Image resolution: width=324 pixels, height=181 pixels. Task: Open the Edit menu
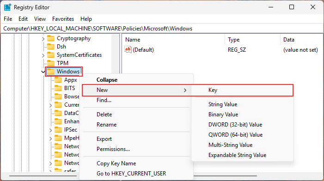pyautogui.click(x=23, y=19)
